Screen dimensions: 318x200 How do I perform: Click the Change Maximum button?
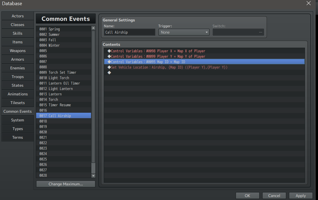click(x=66, y=184)
